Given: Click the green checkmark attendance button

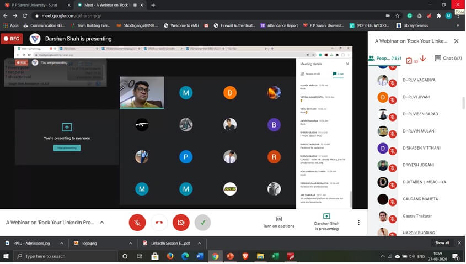Looking at the screenshot, I should coord(202,222).
